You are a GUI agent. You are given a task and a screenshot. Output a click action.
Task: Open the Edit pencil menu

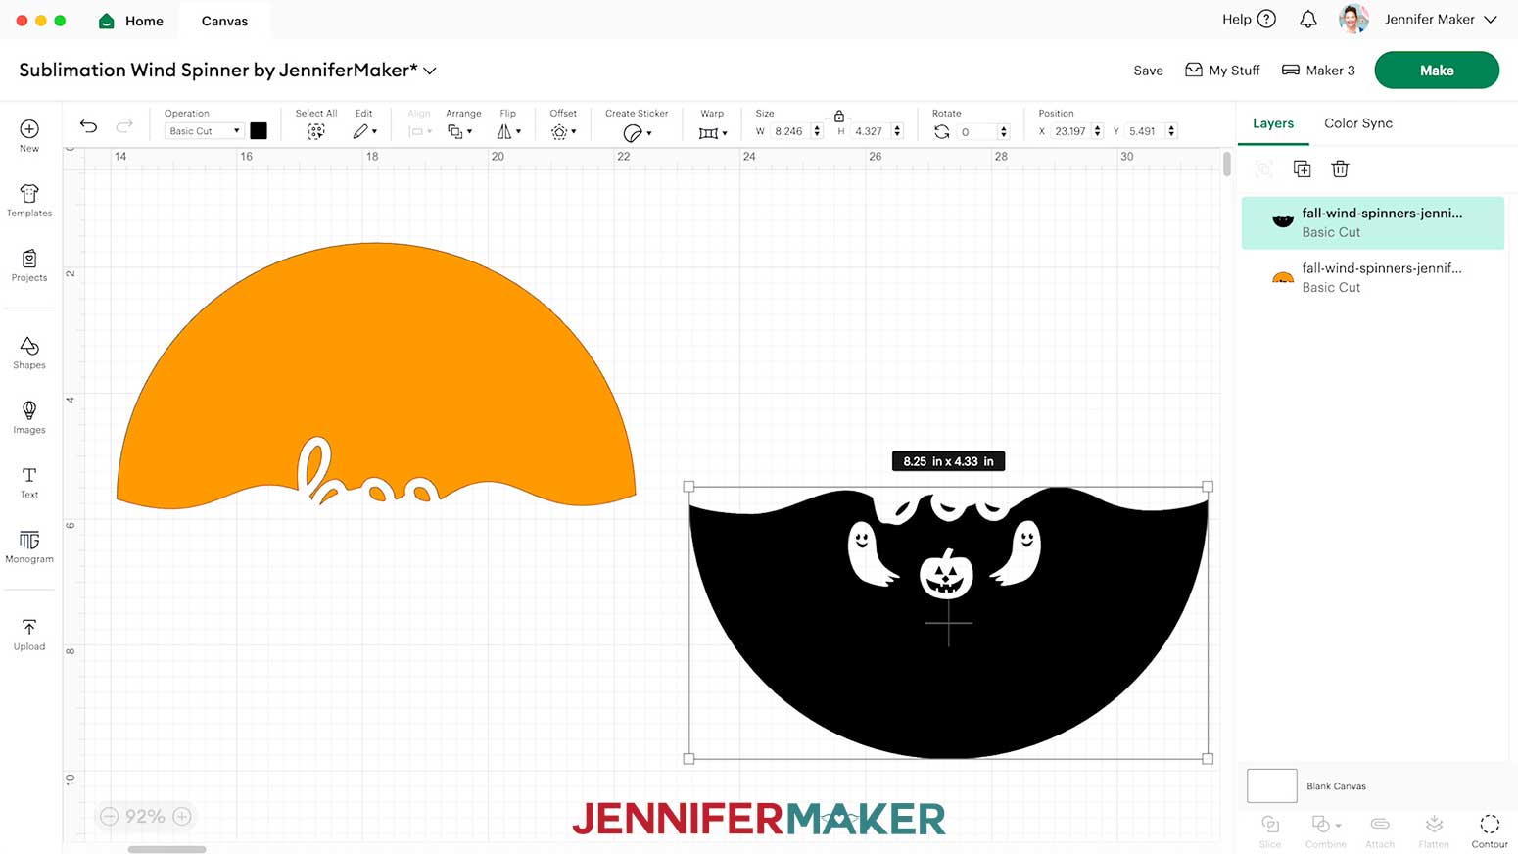click(364, 131)
